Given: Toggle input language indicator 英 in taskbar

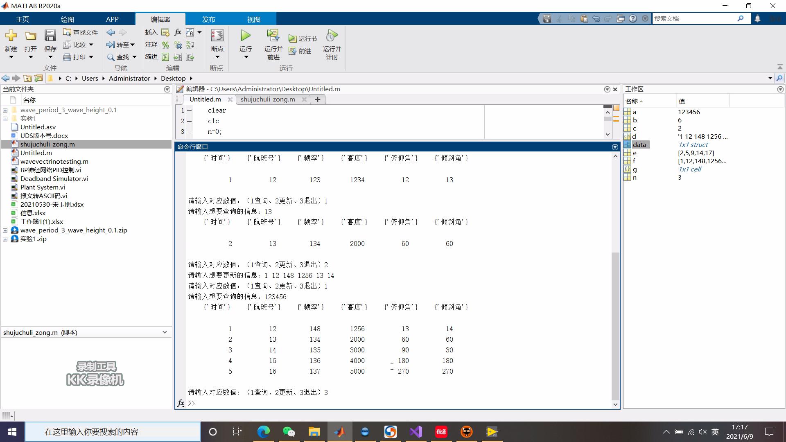Looking at the screenshot, I should [x=715, y=432].
